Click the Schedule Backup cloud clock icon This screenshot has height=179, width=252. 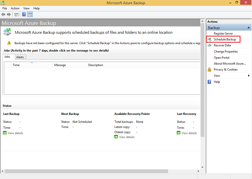[x=210, y=39]
